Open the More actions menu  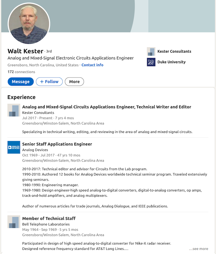[x=74, y=82]
